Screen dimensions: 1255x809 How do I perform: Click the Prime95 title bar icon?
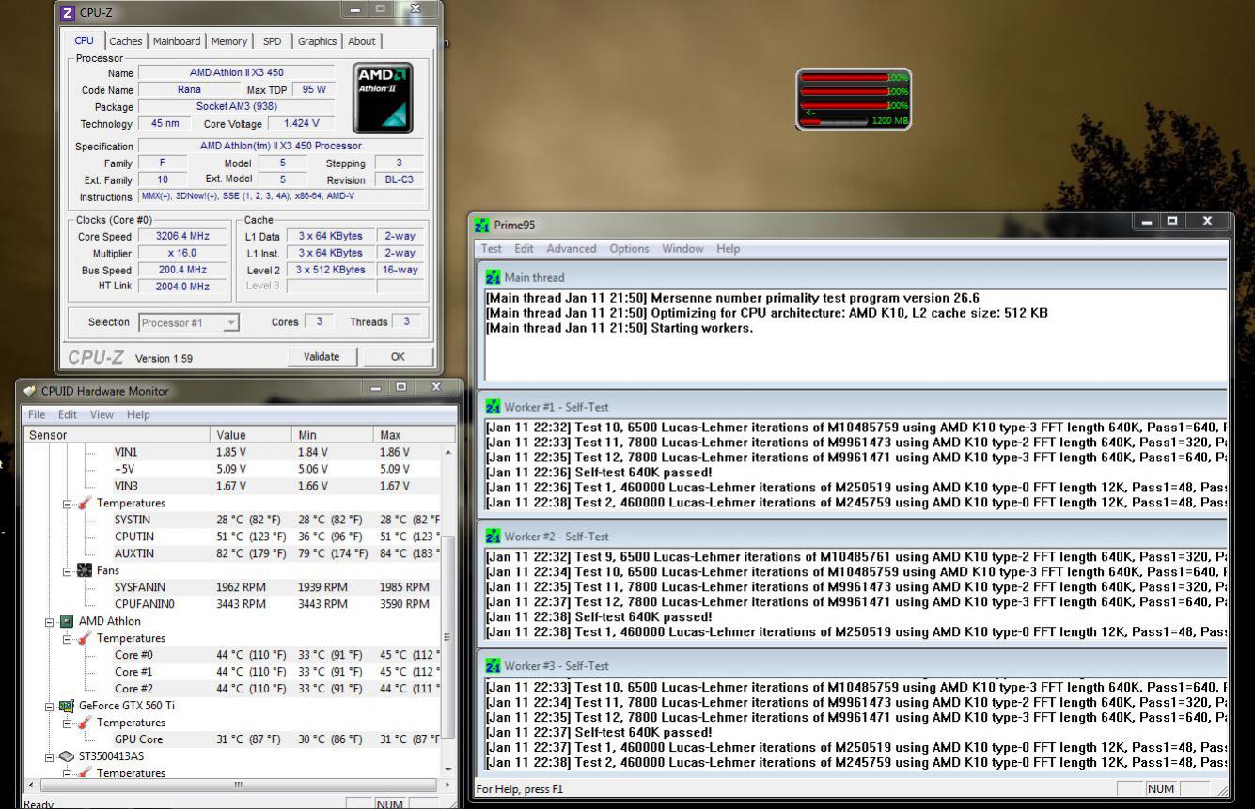482,225
